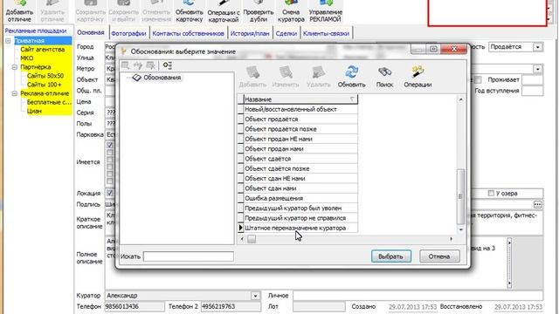Toggle first checked Имеется checkbox

click(110, 145)
